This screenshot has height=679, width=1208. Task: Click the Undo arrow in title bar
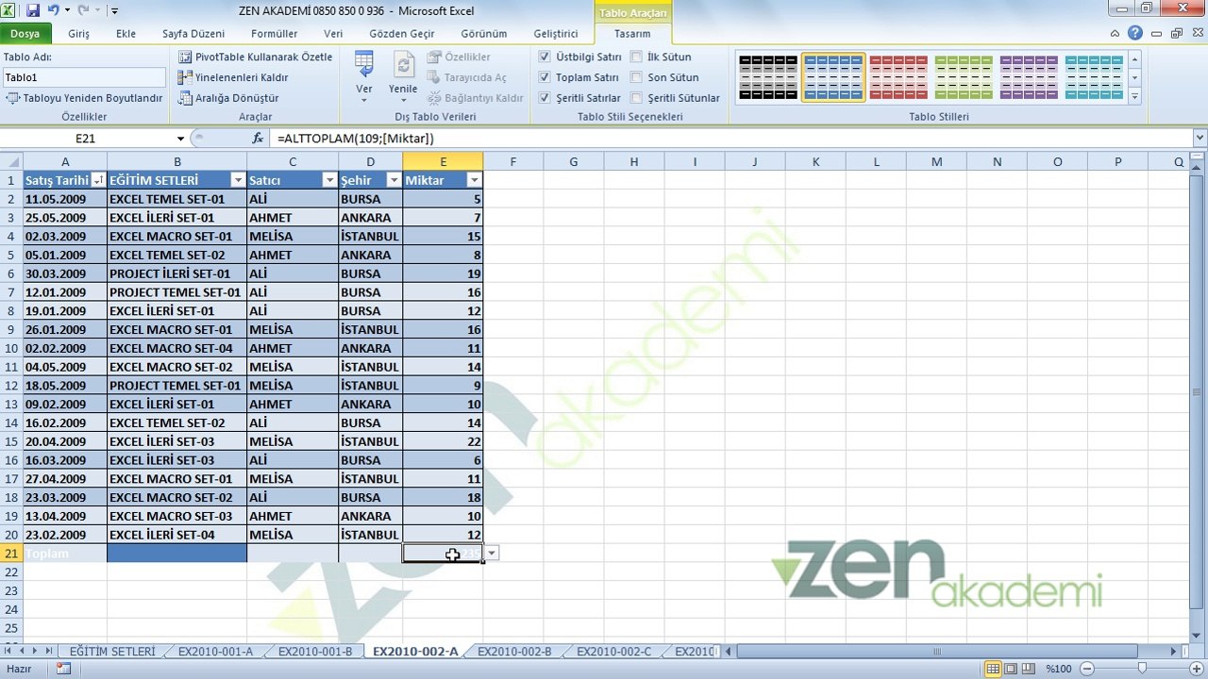tap(54, 10)
